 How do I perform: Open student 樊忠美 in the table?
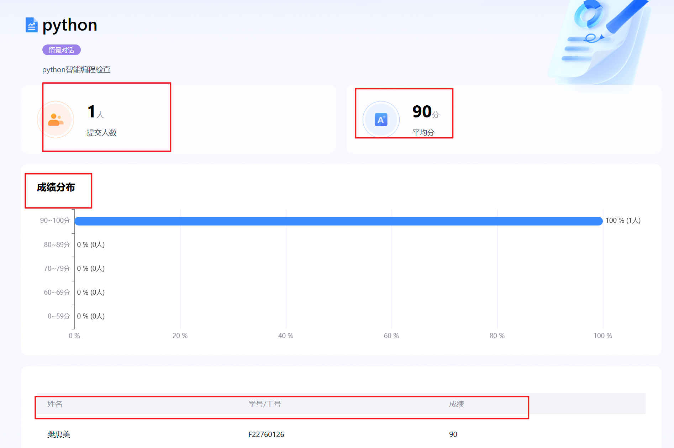coord(59,434)
